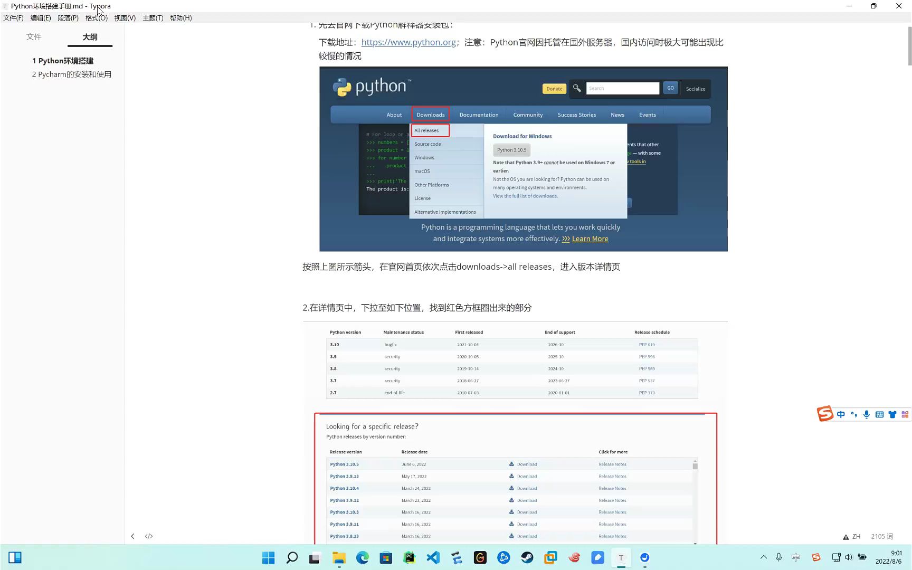Open Sogou skin shirt icon
This screenshot has height=570, width=912.
pyautogui.click(x=892, y=414)
